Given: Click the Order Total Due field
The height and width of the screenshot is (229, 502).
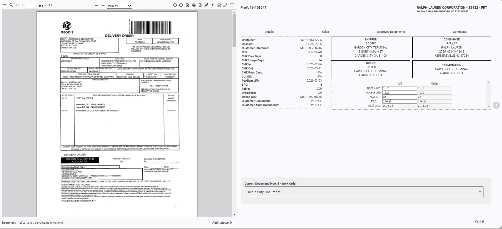Looking at the screenshot, I should [435, 106].
